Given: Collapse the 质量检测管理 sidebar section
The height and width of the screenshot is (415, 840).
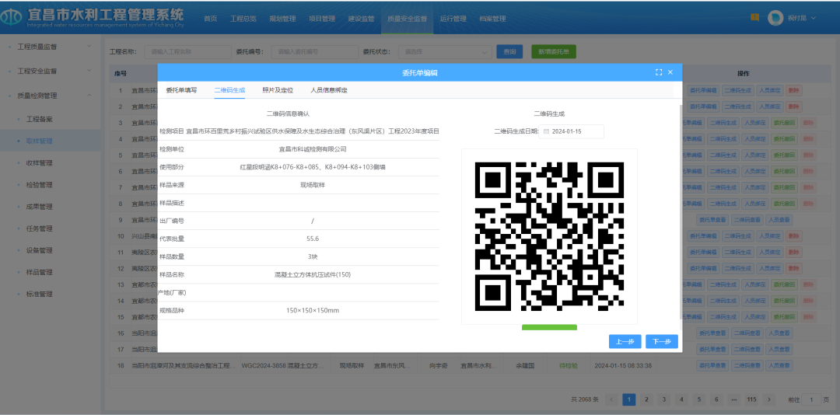Looking at the screenshot, I should coord(48,96).
